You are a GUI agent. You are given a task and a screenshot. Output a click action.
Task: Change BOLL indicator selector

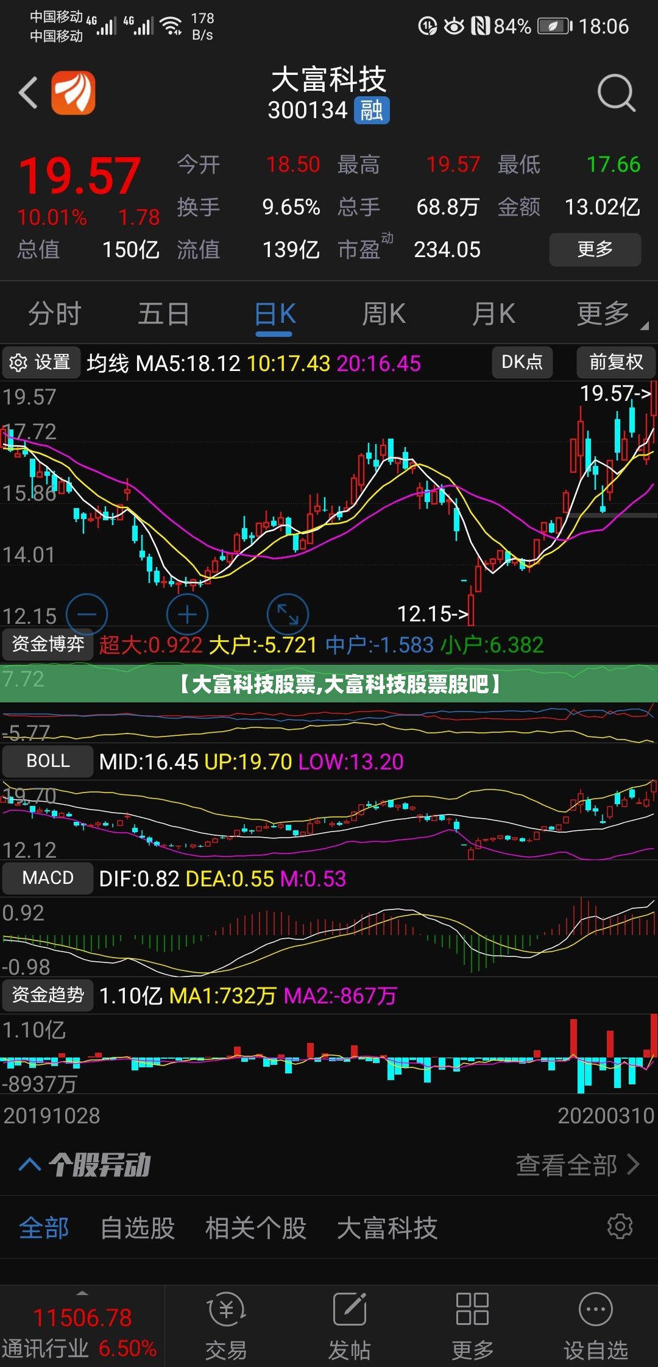(48, 761)
